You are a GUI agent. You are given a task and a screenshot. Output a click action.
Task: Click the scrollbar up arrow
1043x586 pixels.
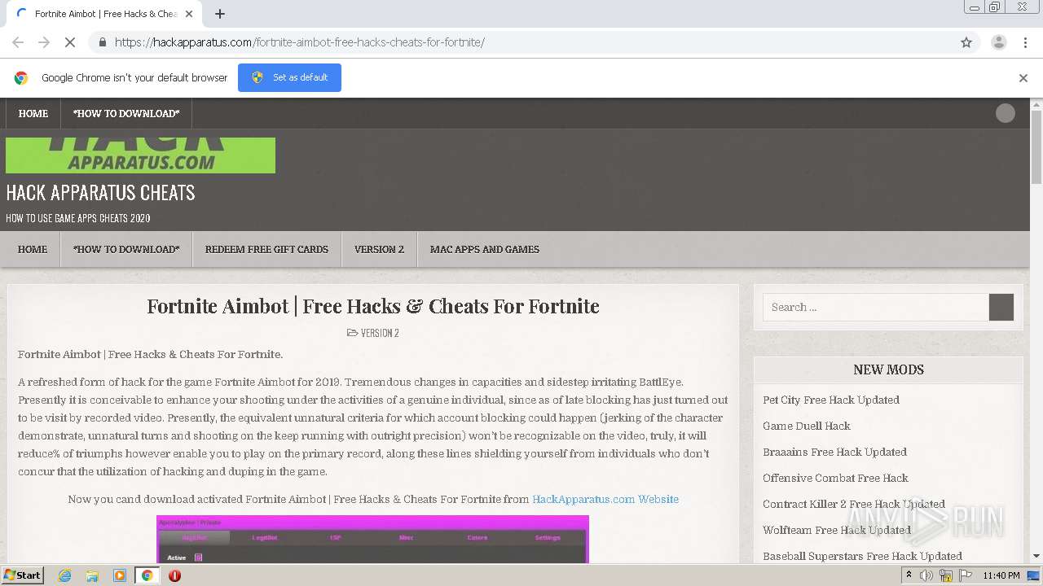[1036, 104]
